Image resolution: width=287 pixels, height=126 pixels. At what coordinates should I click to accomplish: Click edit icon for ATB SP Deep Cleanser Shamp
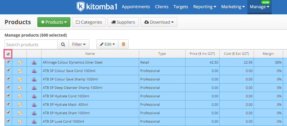point(20,88)
